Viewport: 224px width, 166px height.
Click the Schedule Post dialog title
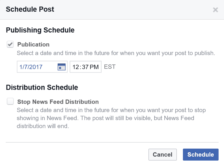pyautogui.click(x=30, y=9)
